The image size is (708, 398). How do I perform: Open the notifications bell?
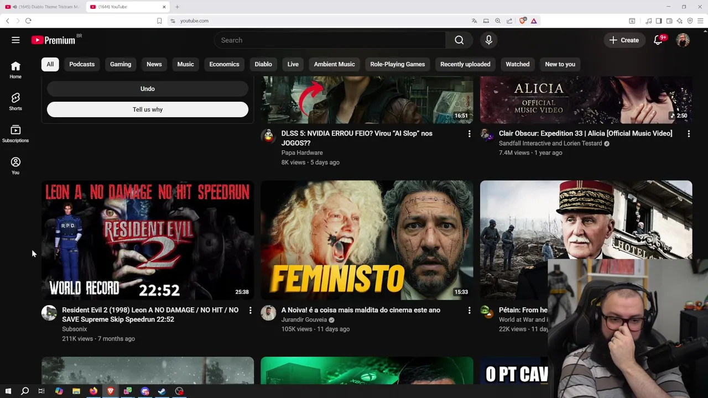(x=658, y=40)
